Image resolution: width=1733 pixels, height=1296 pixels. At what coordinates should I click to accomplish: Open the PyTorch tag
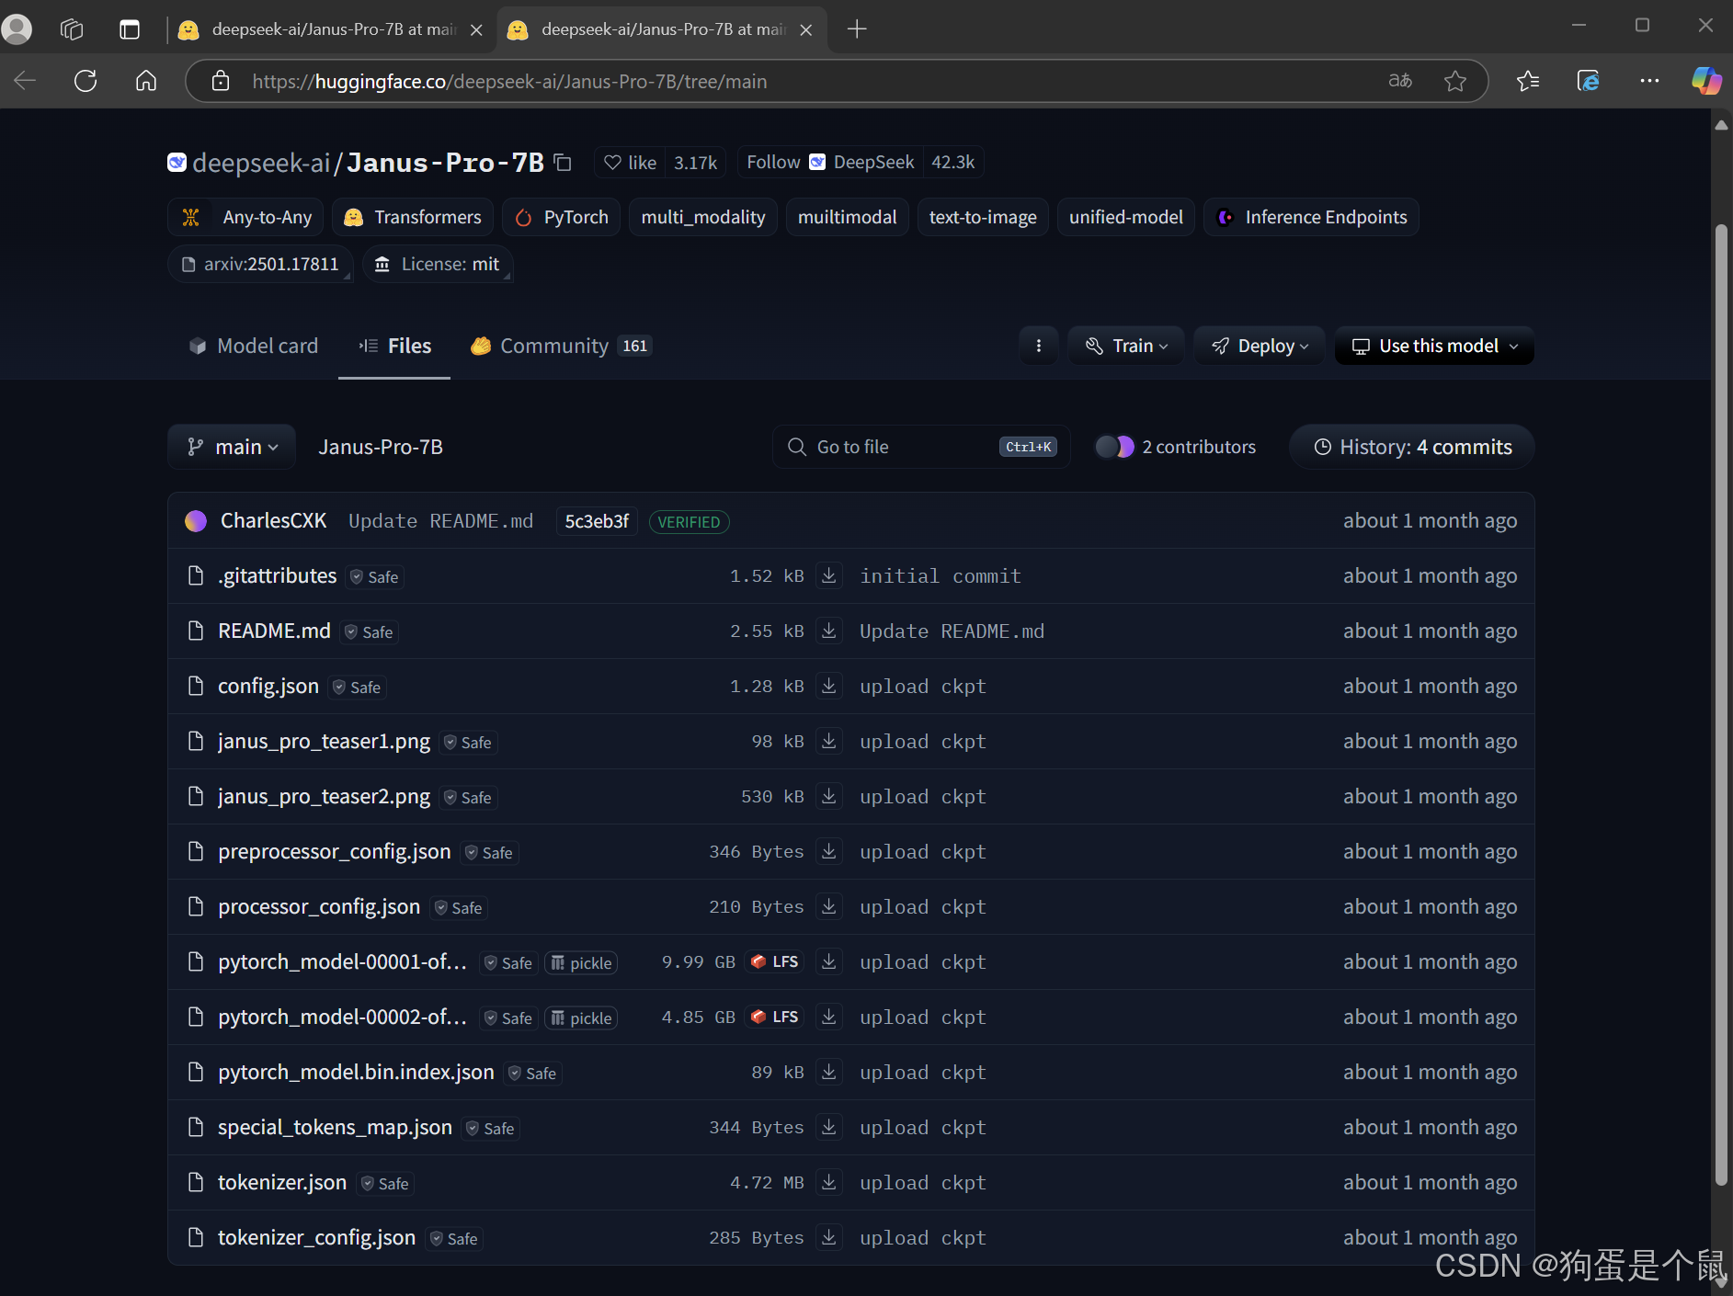561,217
